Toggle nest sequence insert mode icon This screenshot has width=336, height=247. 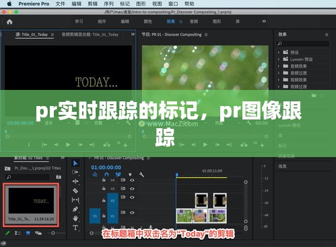coord(95,175)
